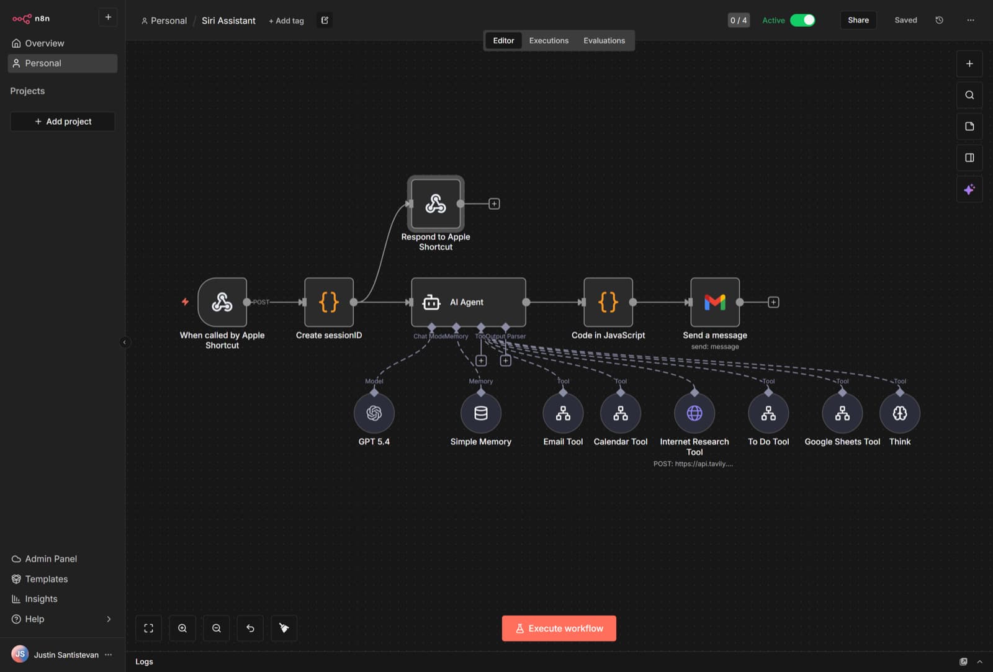
Task: Select the Calendar Tool node
Action: tap(621, 413)
